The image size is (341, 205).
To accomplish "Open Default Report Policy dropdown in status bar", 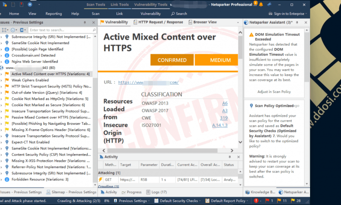I will 227,200.
